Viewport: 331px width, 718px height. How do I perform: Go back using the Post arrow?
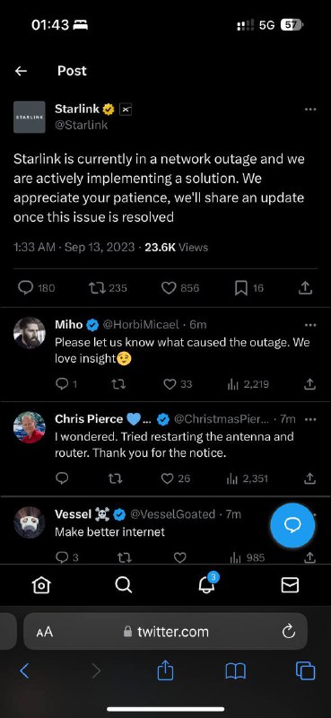(21, 71)
